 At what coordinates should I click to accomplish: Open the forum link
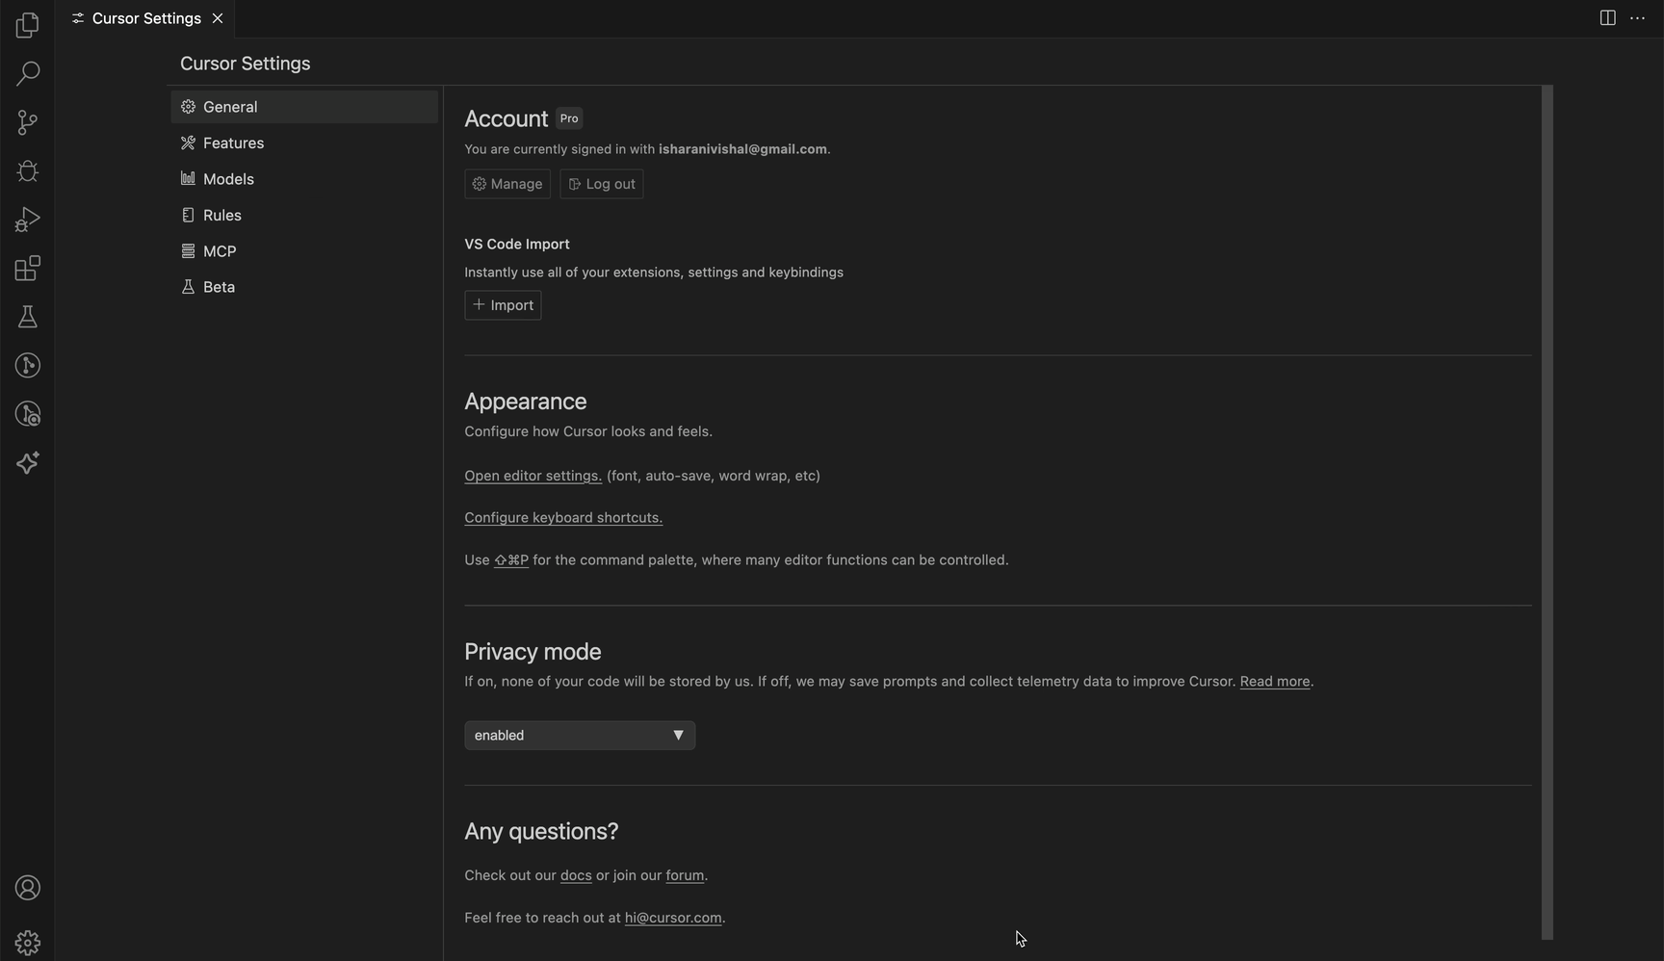click(x=685, y=875)
